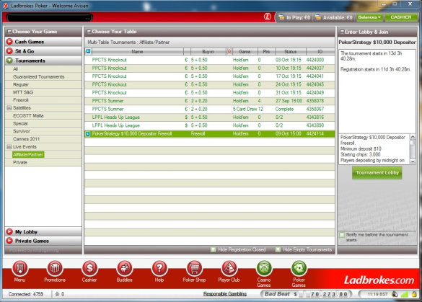The image size is (422, 302).
Task: Click the My Lobby red arrow icon
Action: tap(9, 231)
